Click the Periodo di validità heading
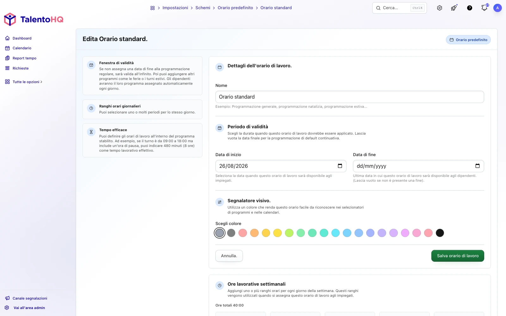 coord(248,127)
